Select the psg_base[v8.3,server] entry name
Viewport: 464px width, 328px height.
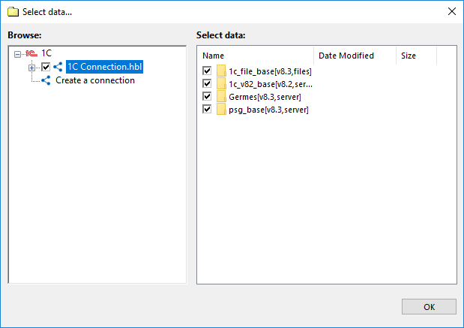(x=268, y=110)
